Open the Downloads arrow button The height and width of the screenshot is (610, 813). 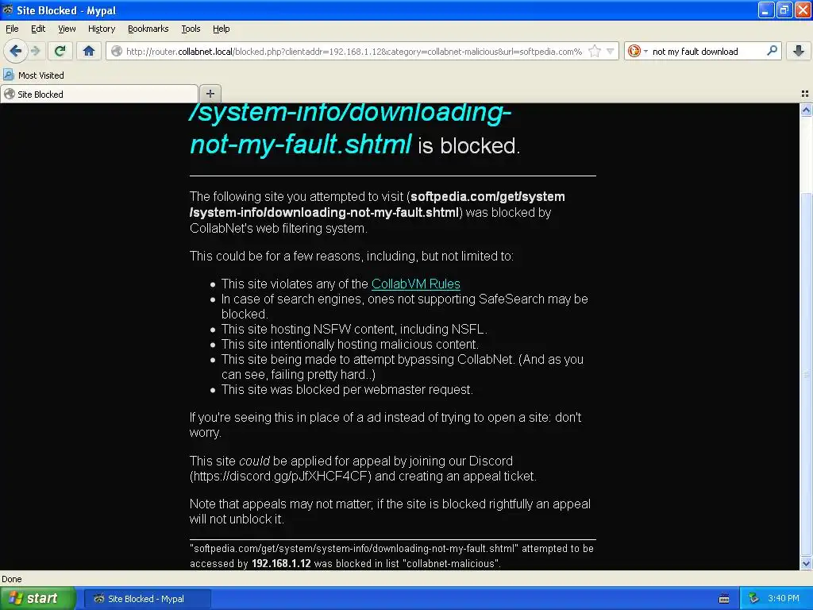(x=799, y=51)
